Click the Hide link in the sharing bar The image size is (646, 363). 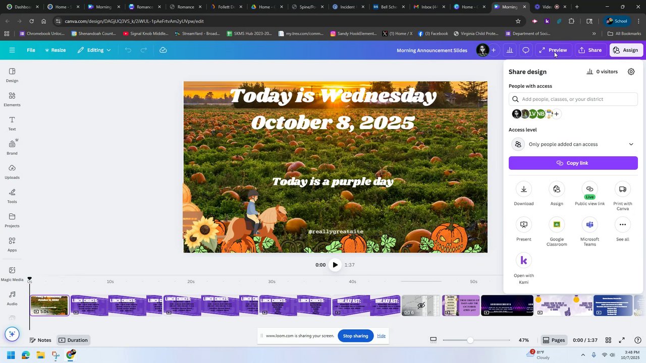(381, 336)
